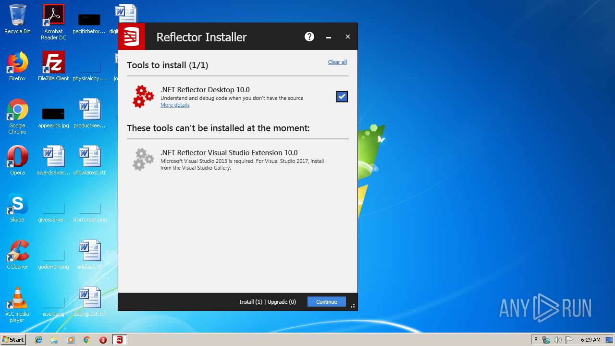Select the adsfact.rtf document icon
Image resolution: width=615 pixels, height=346 pixels.
pyautogui.click(x=89, y=255)
